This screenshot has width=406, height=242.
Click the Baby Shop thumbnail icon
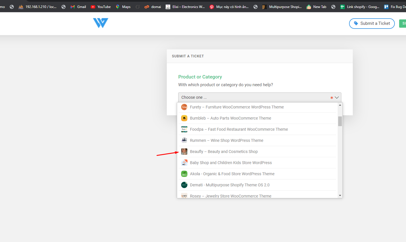184,163
